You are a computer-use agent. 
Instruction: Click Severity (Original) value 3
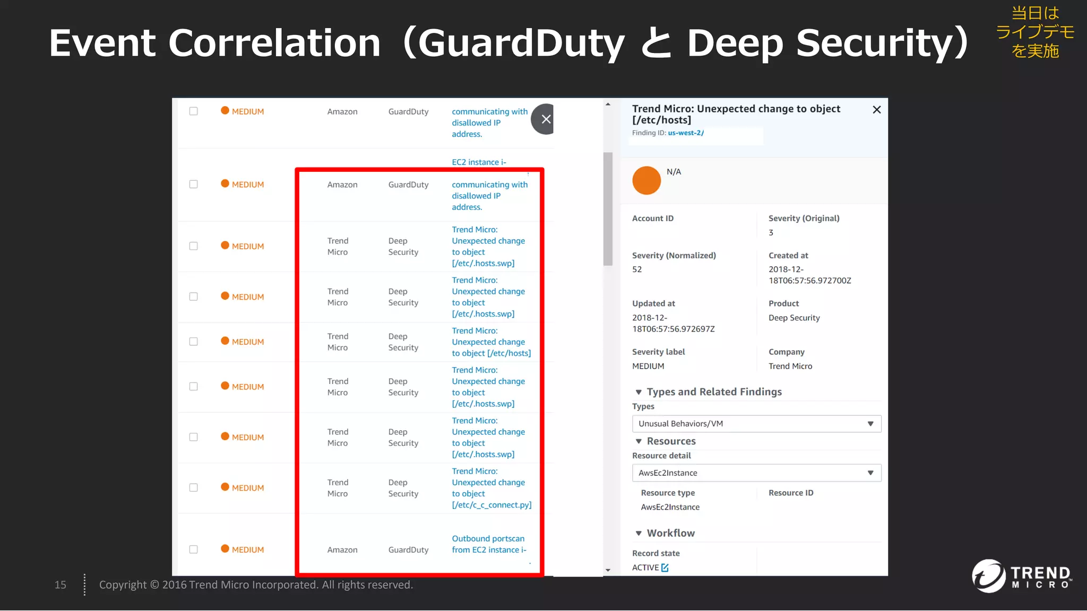[771, 232]
